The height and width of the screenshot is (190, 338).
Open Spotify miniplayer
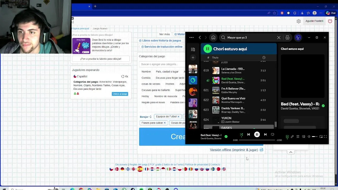[x=321, y=136]
